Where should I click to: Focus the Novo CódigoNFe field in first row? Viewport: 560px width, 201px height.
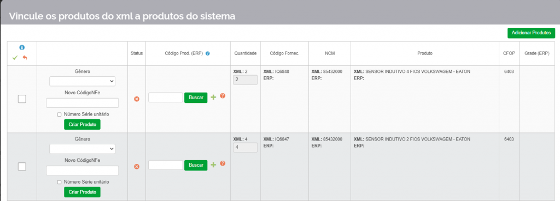coord(82,103)
